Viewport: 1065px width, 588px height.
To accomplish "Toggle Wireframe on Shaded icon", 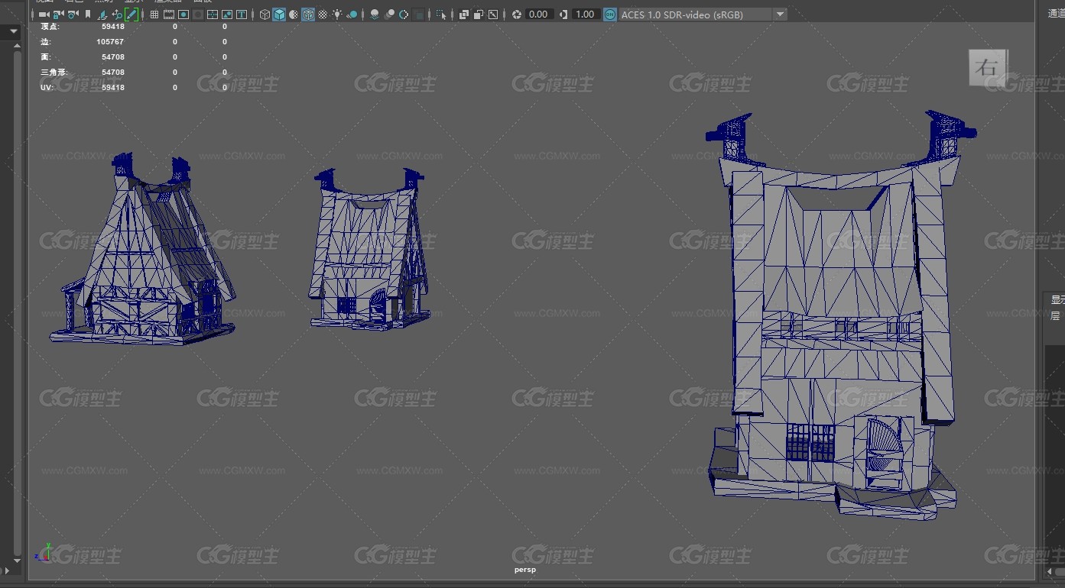I will pyautogui.click(x=308, y=15).
